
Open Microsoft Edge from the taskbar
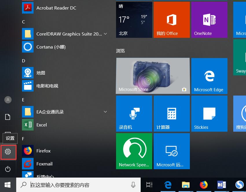click(168, 185)
